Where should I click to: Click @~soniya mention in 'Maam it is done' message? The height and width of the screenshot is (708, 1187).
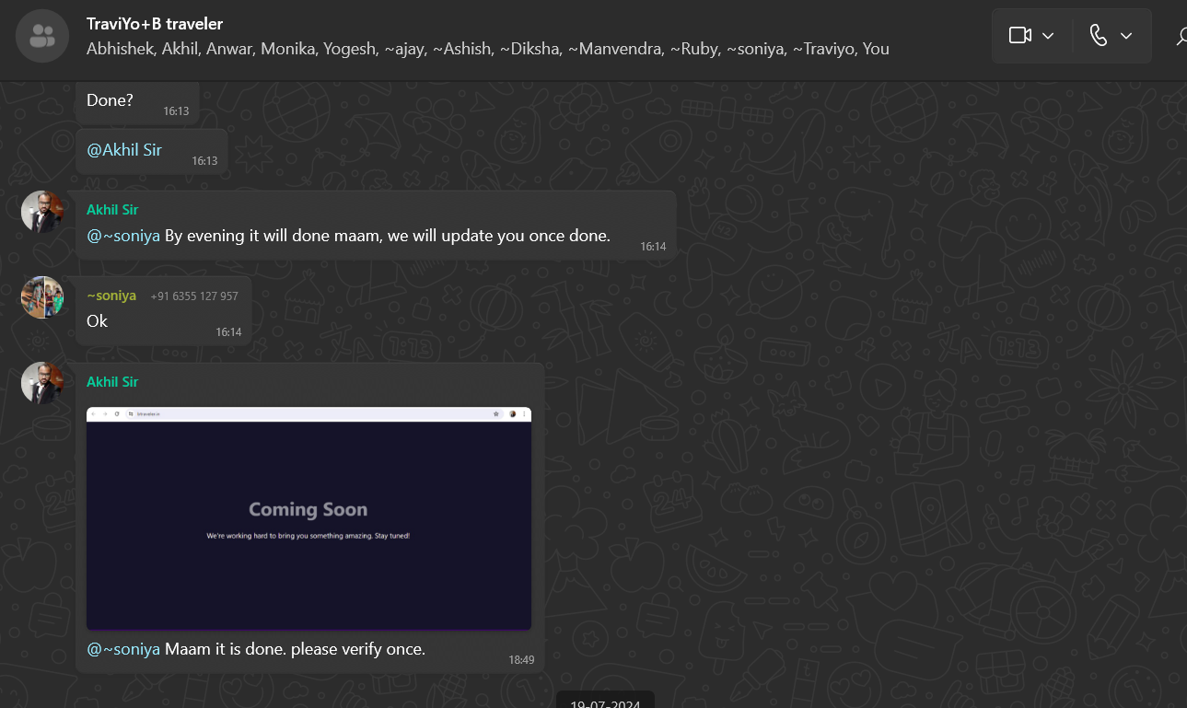(x=123, y=649)
